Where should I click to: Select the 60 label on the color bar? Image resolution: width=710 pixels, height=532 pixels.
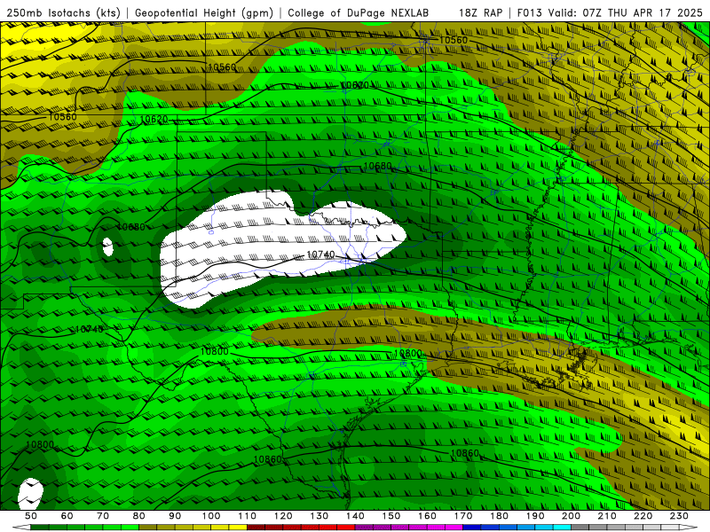pos(67,516)
